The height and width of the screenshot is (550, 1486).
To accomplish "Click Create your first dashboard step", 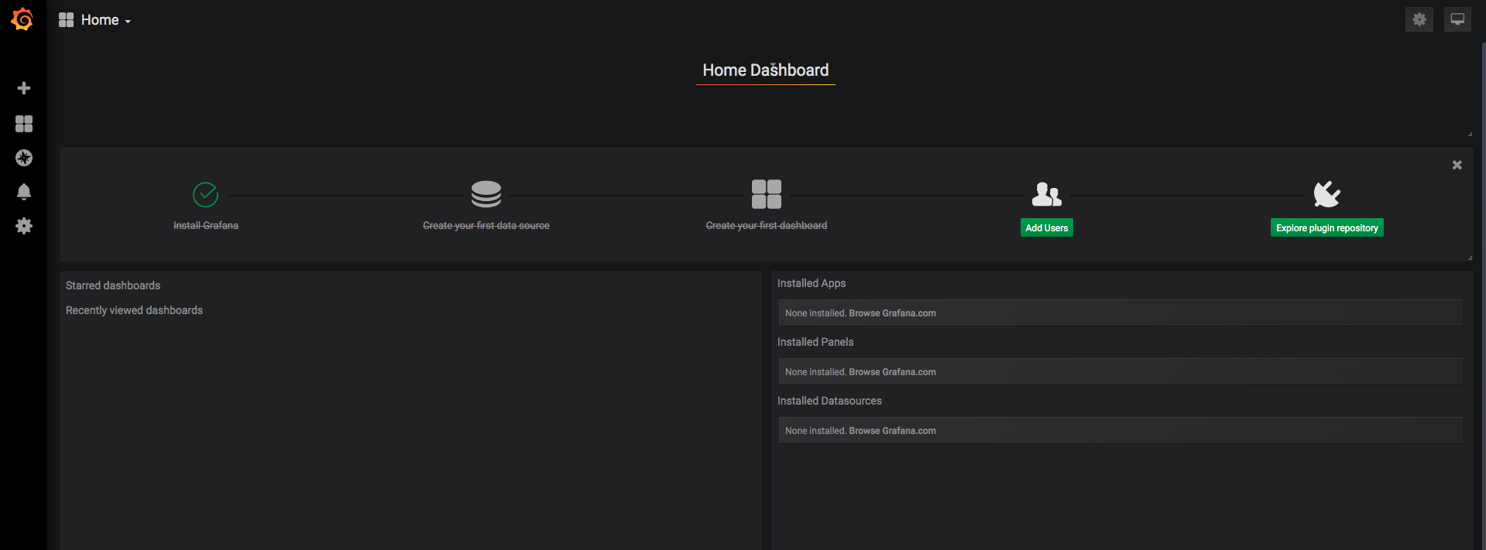I will click(766, 225).
